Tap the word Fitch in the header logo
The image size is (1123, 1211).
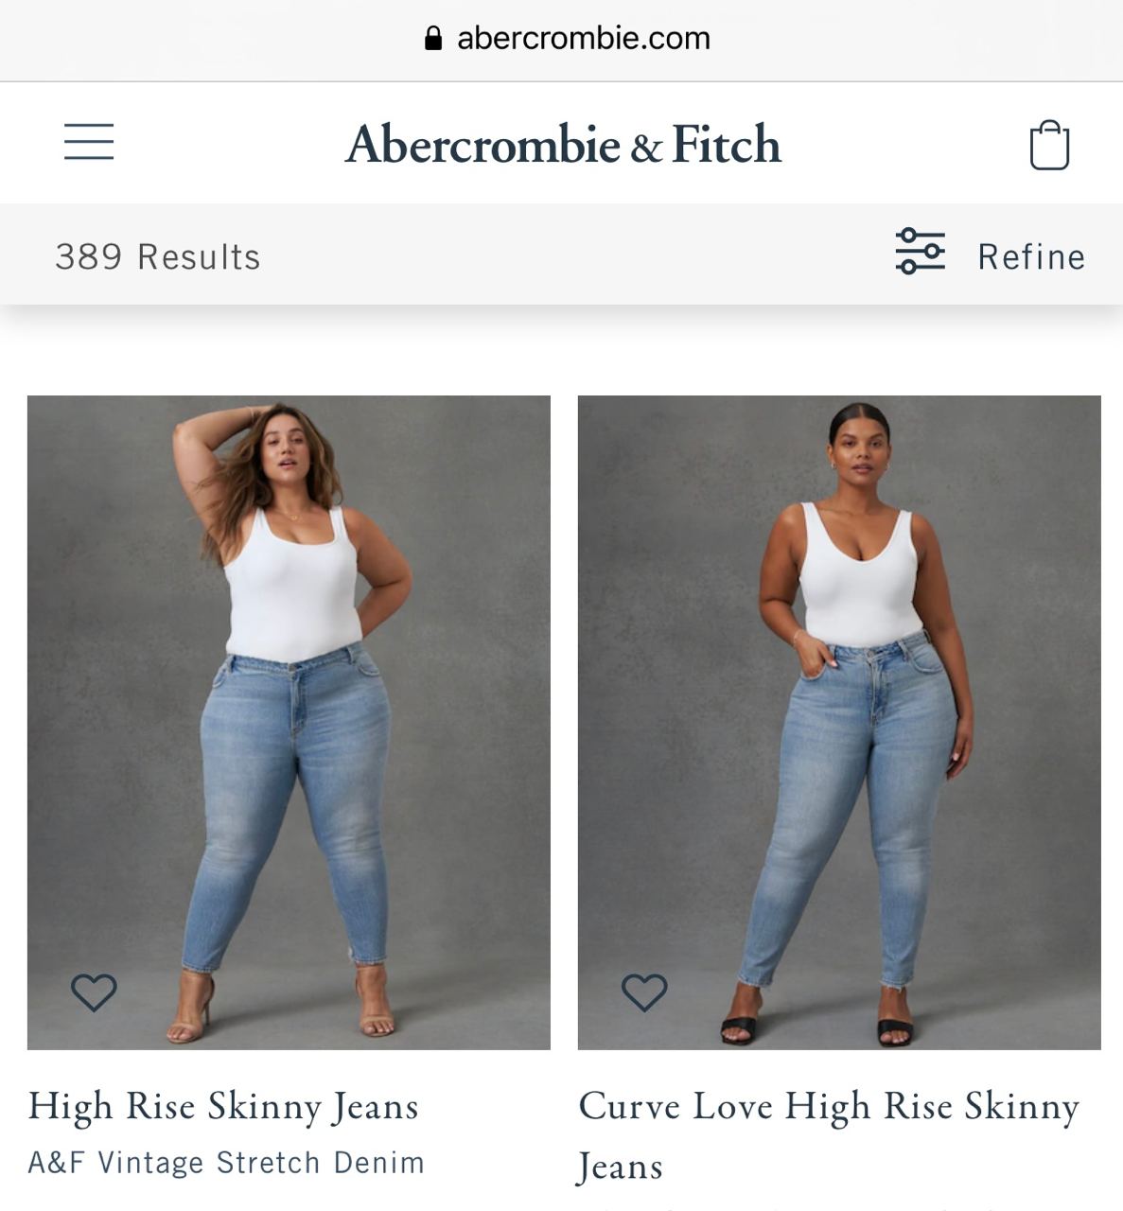[x=727, y=145]
